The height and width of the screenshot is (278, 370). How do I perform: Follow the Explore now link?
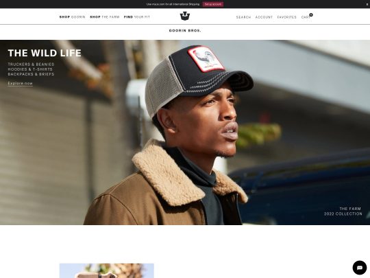click(x=21, y=84)
